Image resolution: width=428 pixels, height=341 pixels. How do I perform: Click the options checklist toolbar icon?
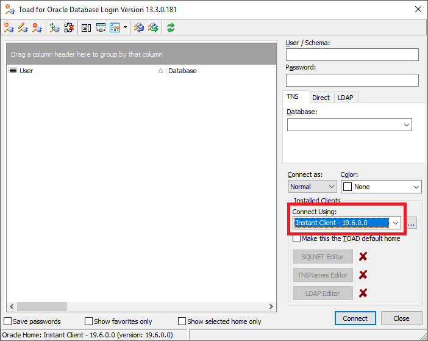(x=115, y=27)
